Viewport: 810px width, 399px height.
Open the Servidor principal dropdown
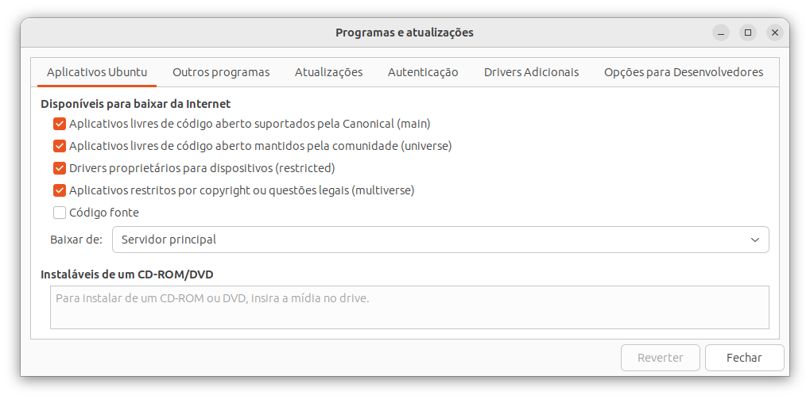click(440, 240)
